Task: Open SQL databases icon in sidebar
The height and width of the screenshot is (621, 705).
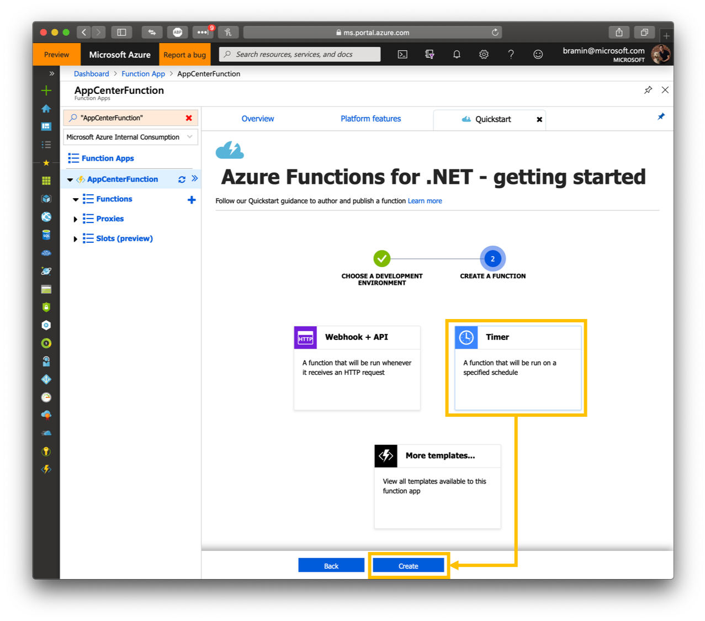Action: (x=46, y=235)
